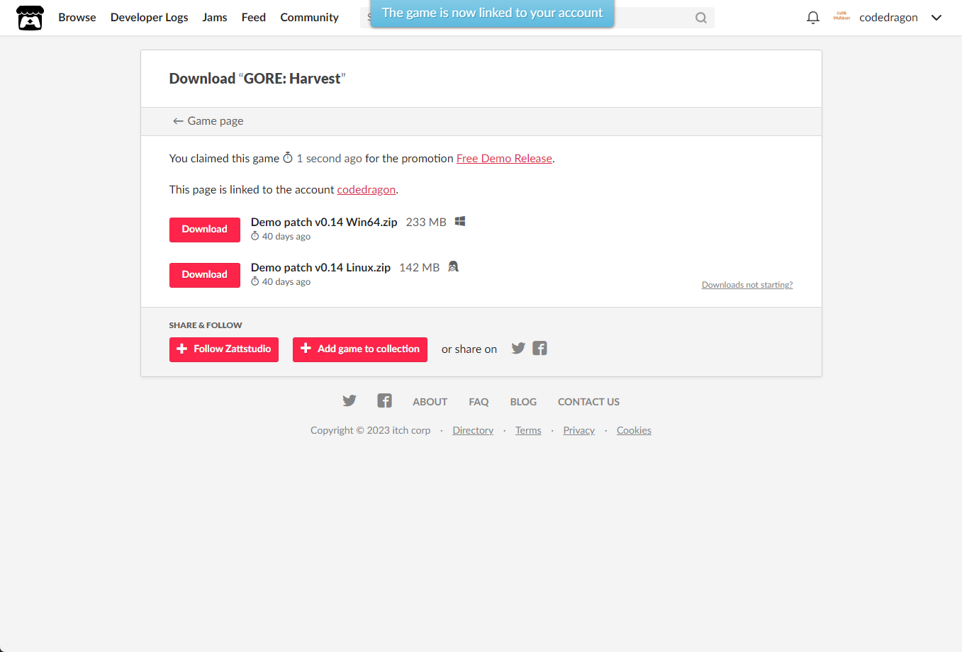Share on Facebook in Share & Follow

click(x=540, y=348)
